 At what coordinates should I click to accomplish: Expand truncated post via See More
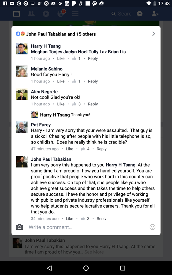(x=94, y=252)
